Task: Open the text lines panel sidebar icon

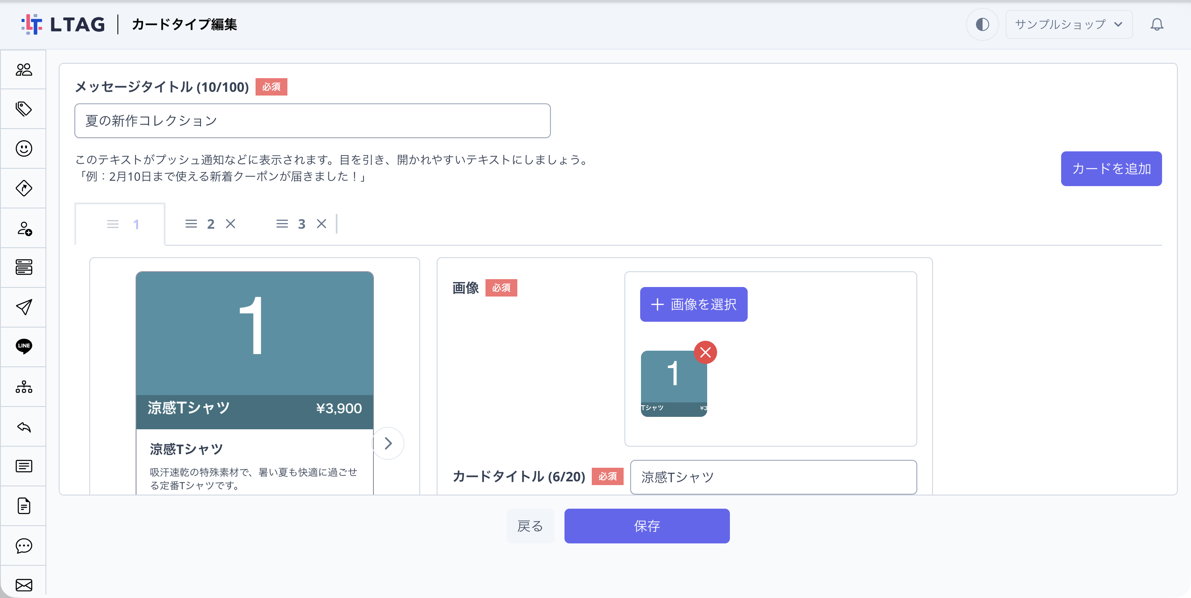Action: (x=24, y=466)
